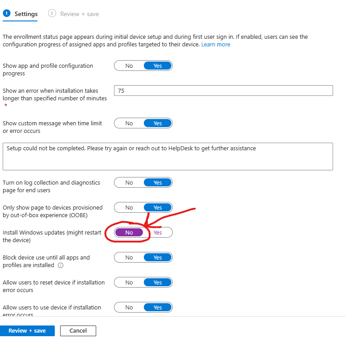
Task: Select Yes for OOBE-only page display
Action: (x=158, y=208)
